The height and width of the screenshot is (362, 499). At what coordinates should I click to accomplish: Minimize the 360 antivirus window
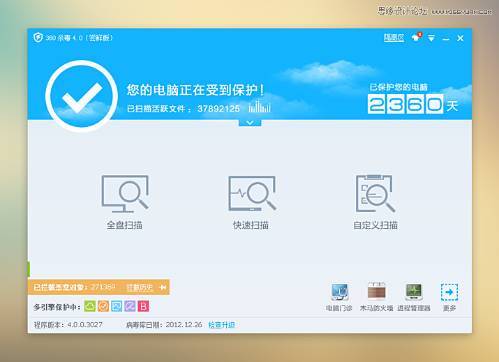click(x=446, y=39)
